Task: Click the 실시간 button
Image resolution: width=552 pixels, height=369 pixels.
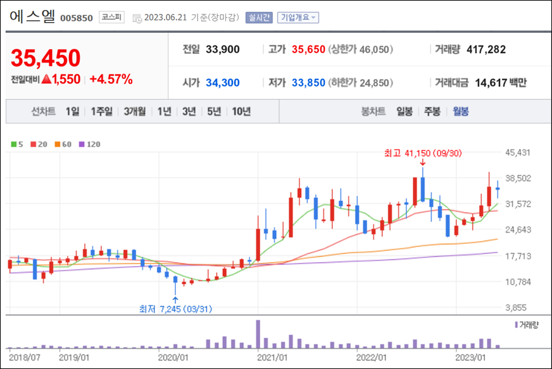Action: pyautogui.click(x=259, y=18)
